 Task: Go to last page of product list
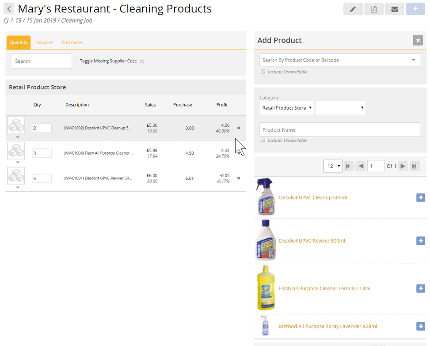pyautogui.click(x=415, y=166)
